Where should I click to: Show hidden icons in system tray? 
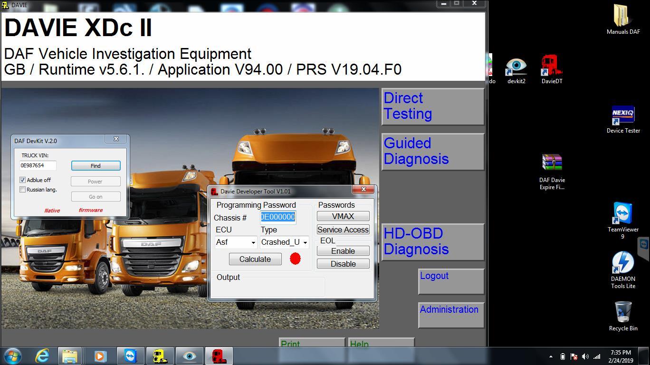click(551, 356)
